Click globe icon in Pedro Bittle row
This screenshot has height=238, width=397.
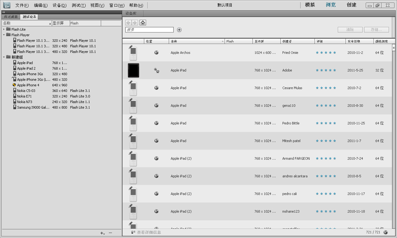click(157, 123)
